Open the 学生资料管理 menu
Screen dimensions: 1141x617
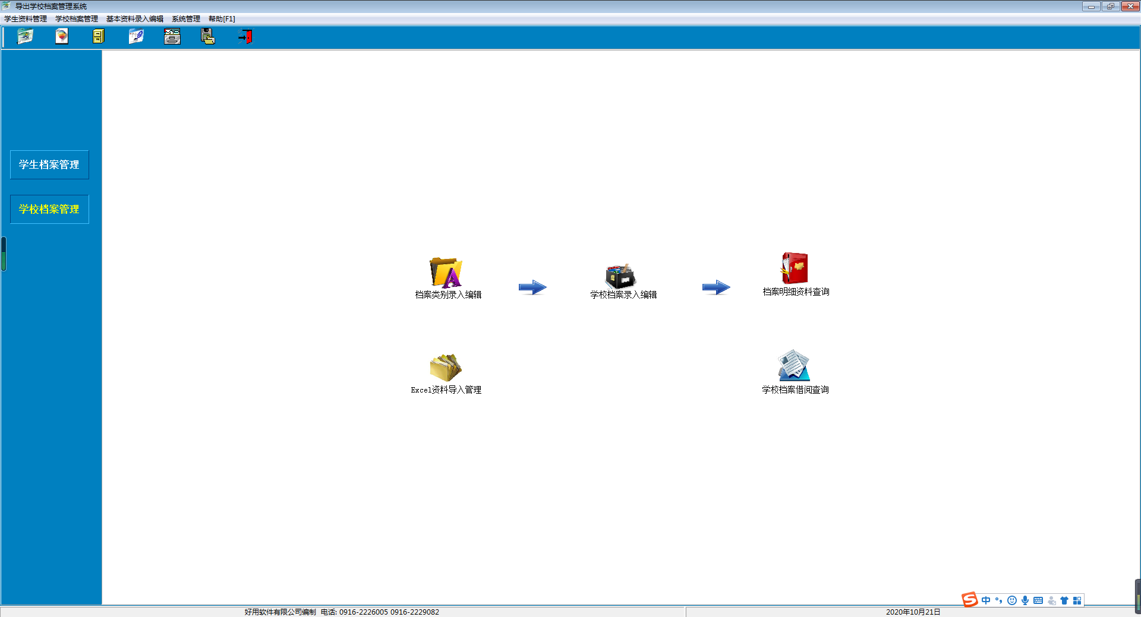click(x=26, y=19)
